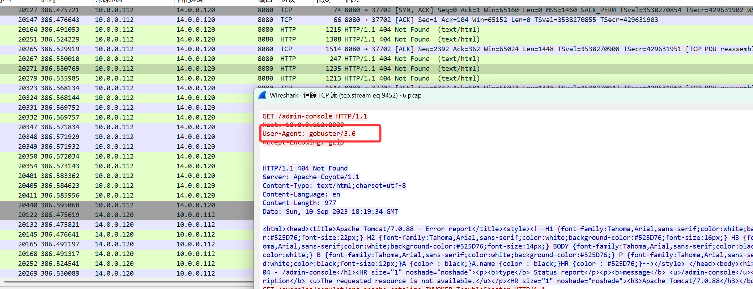Click the Wireshark shark fin icon
The height and width of the screenshot is (289, 753).
[262, 95]
